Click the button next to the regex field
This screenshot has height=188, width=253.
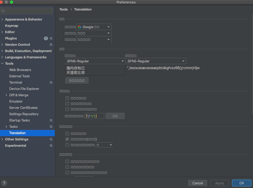(x=115, y=116)
